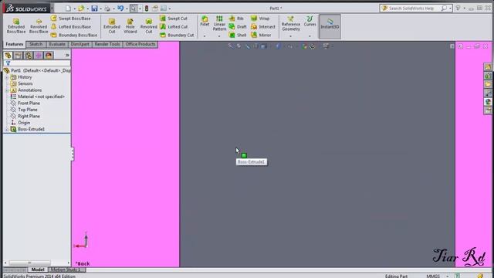Undo the last action
The image size is (494, 278).
120,8
